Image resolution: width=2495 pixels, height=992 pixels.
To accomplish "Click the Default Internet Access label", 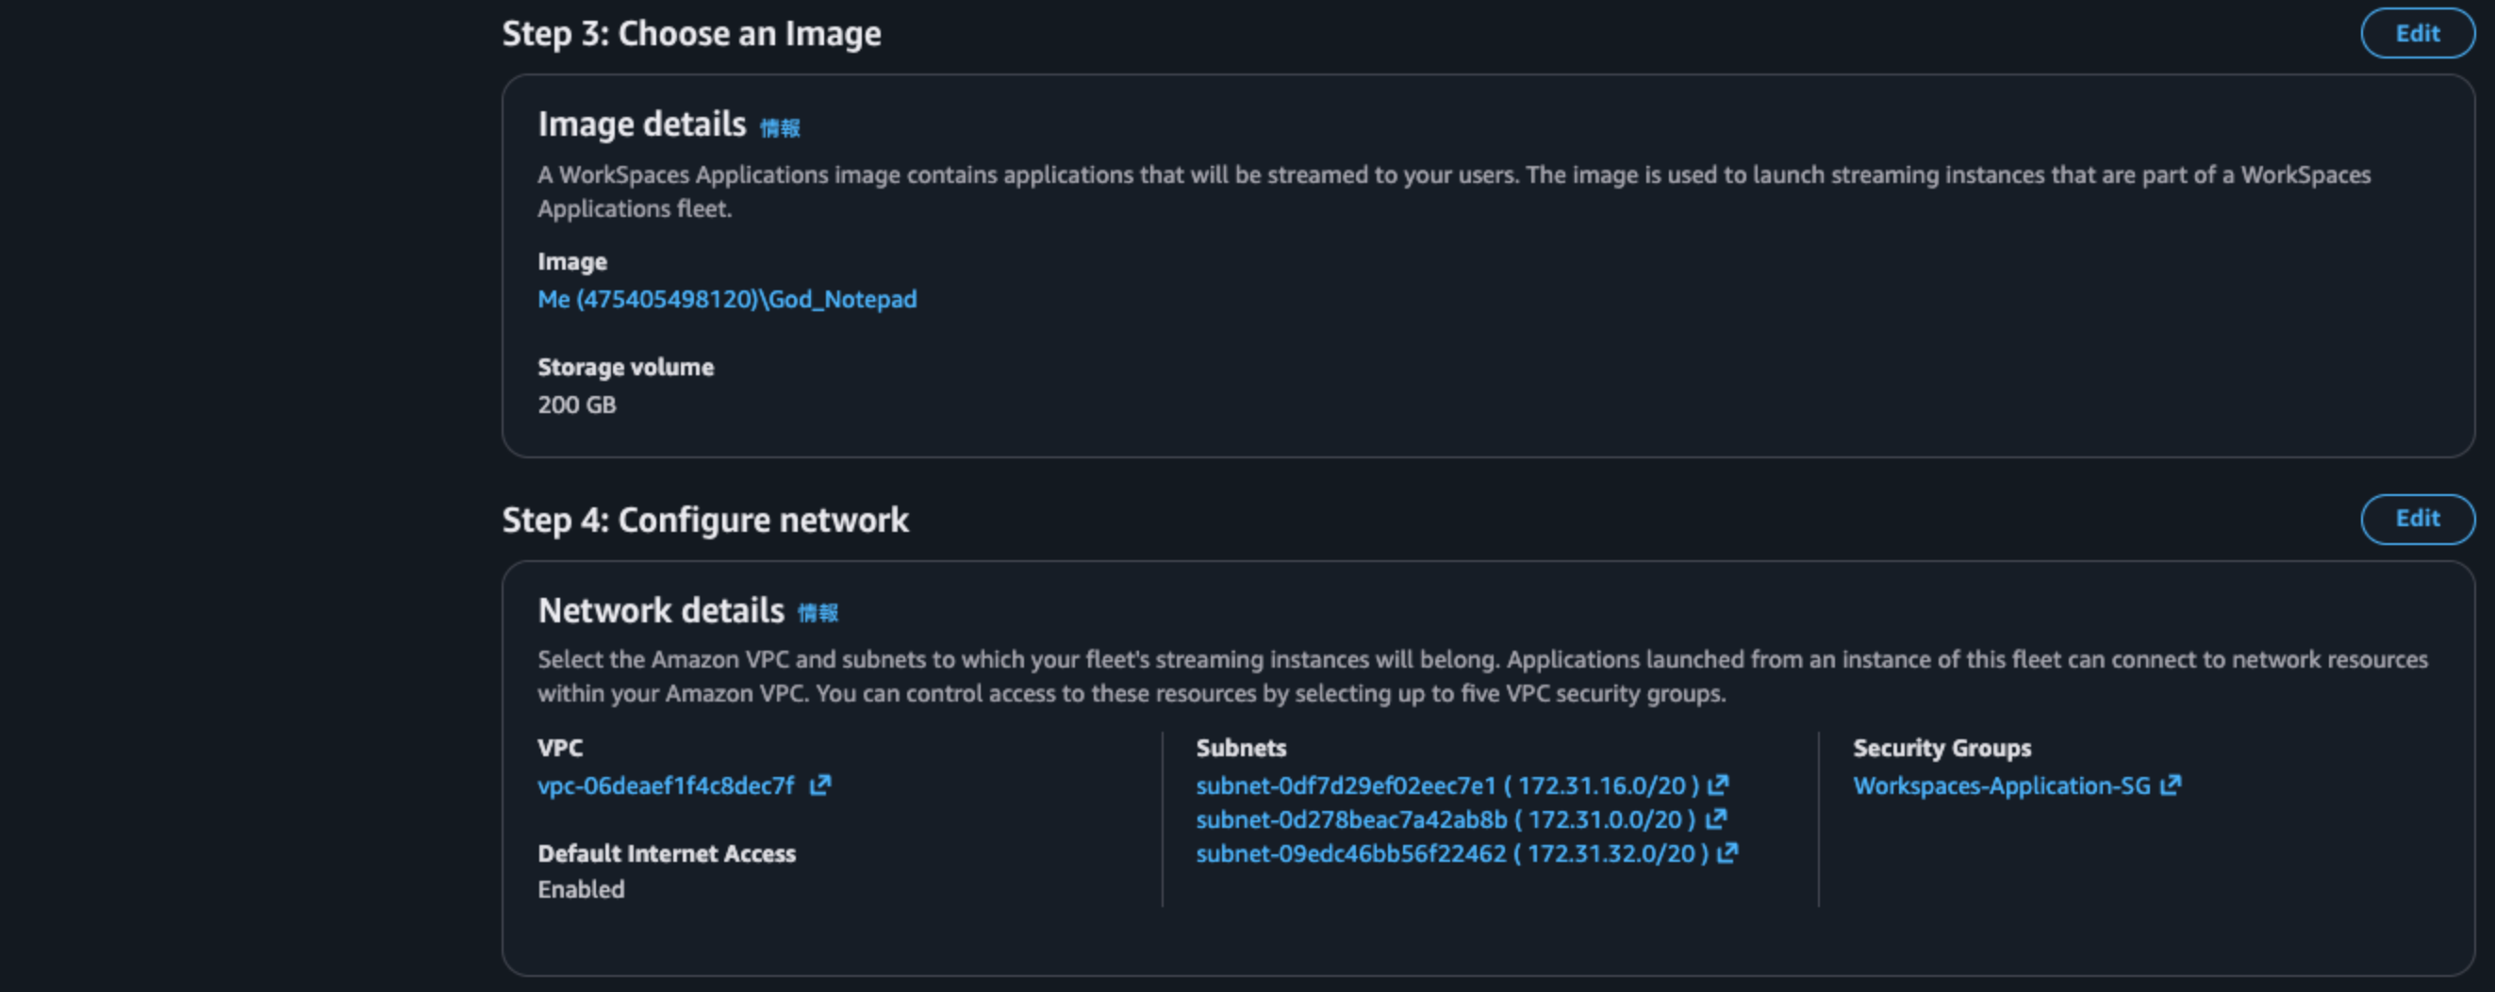I will (x=667, y=853).
